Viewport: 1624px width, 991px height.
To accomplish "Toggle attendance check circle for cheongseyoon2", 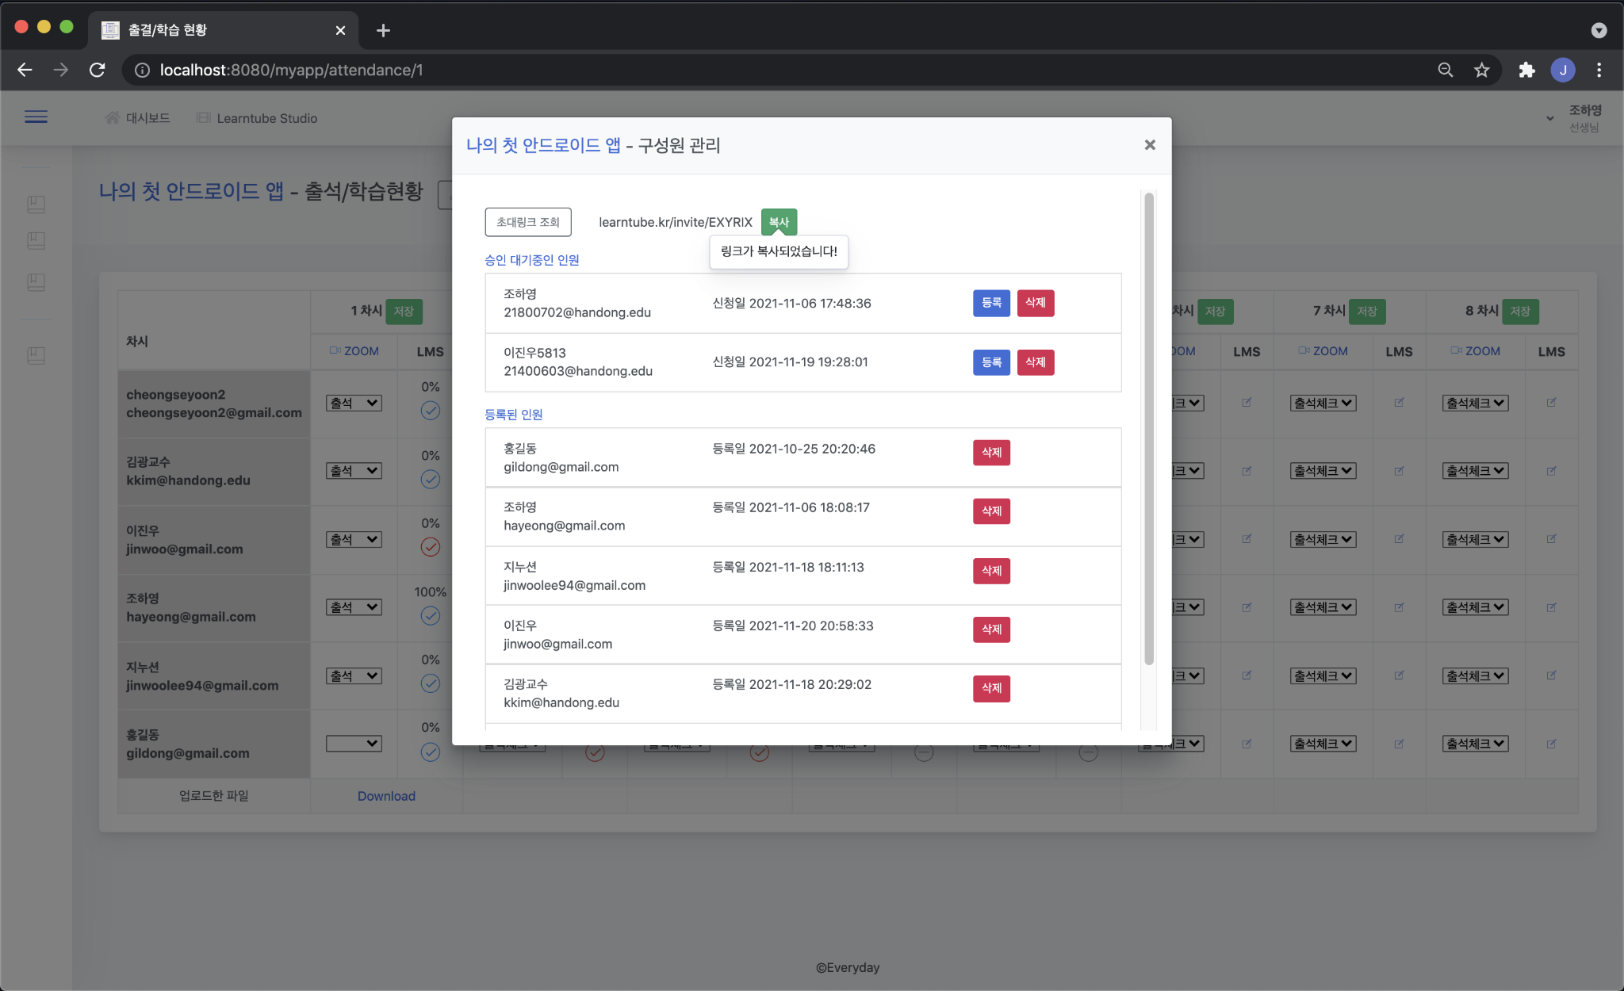I will pos(430,411).
